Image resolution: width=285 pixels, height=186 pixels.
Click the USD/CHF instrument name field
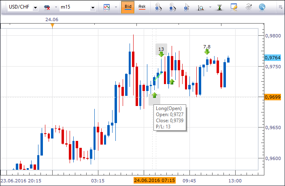(x=20, y=7)
